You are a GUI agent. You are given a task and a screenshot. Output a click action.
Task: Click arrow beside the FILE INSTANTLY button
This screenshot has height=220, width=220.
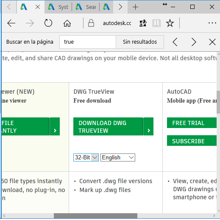point(55,126)
